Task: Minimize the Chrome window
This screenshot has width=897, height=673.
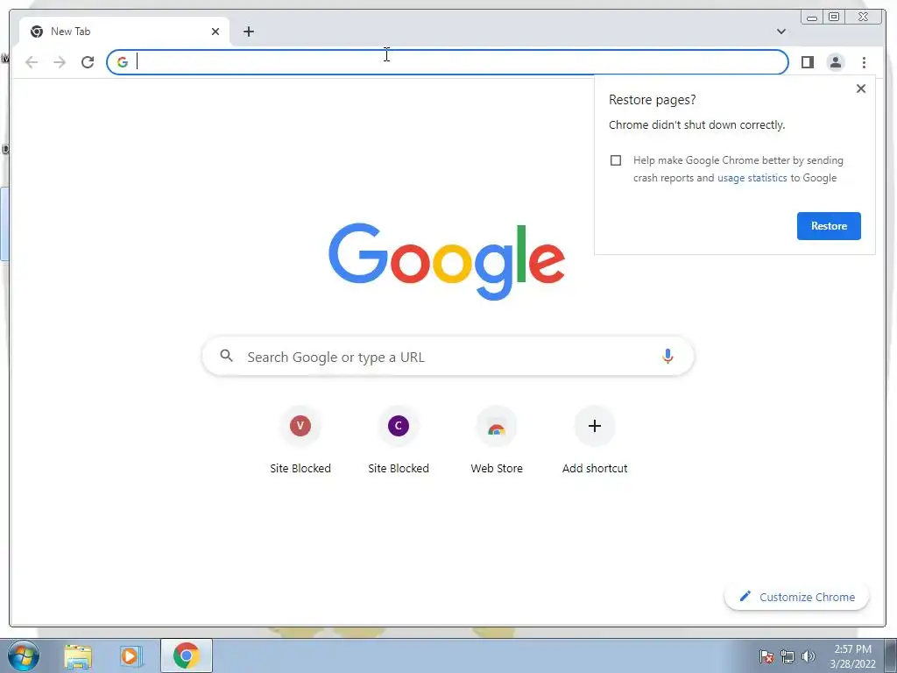Action: (x=811, y=18)
